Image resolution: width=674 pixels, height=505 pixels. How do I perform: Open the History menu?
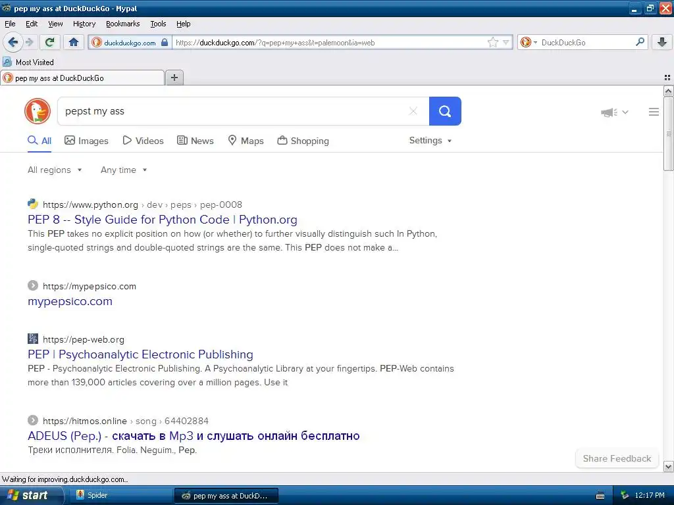84,24
